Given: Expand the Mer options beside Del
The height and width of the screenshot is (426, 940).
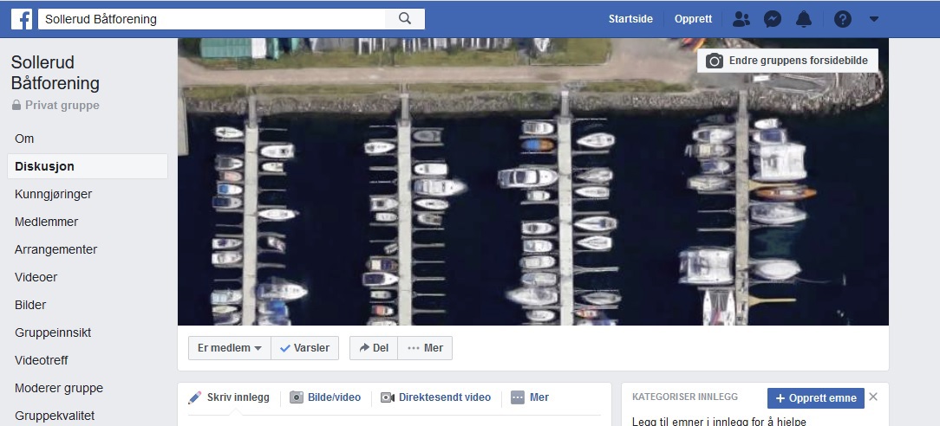Looking at the screenshot, I should (x=425, y=348).
